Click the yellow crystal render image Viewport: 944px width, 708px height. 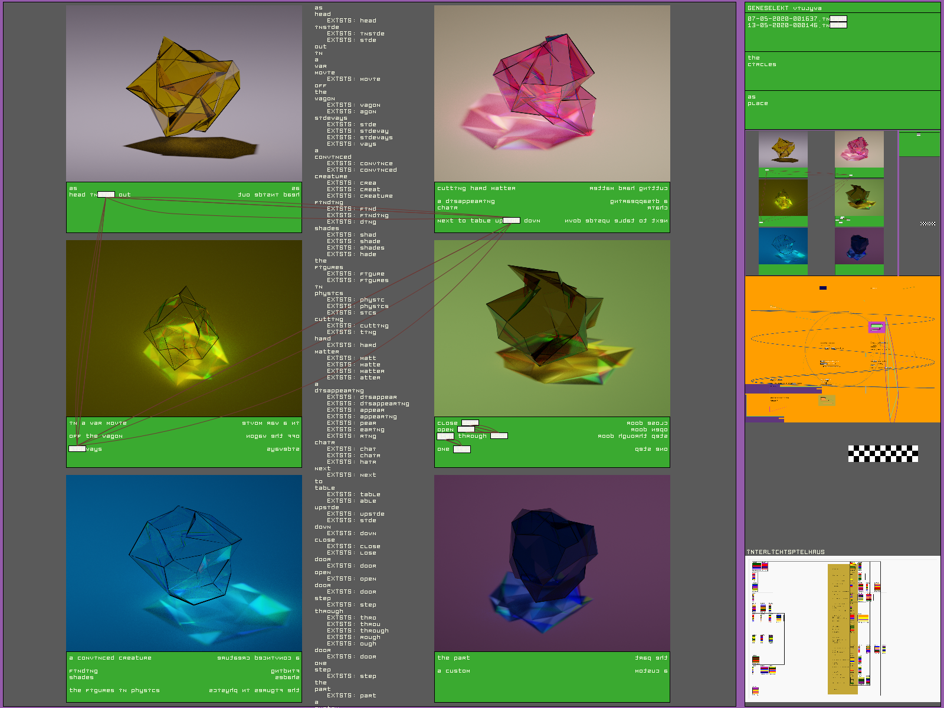coord(183,93)
